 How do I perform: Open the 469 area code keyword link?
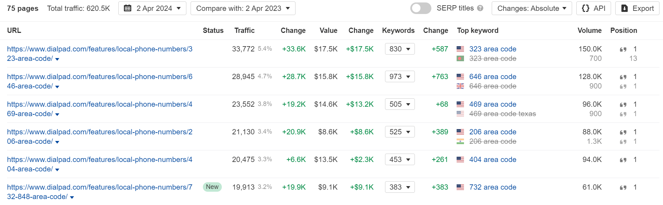(x=492, y=104)
